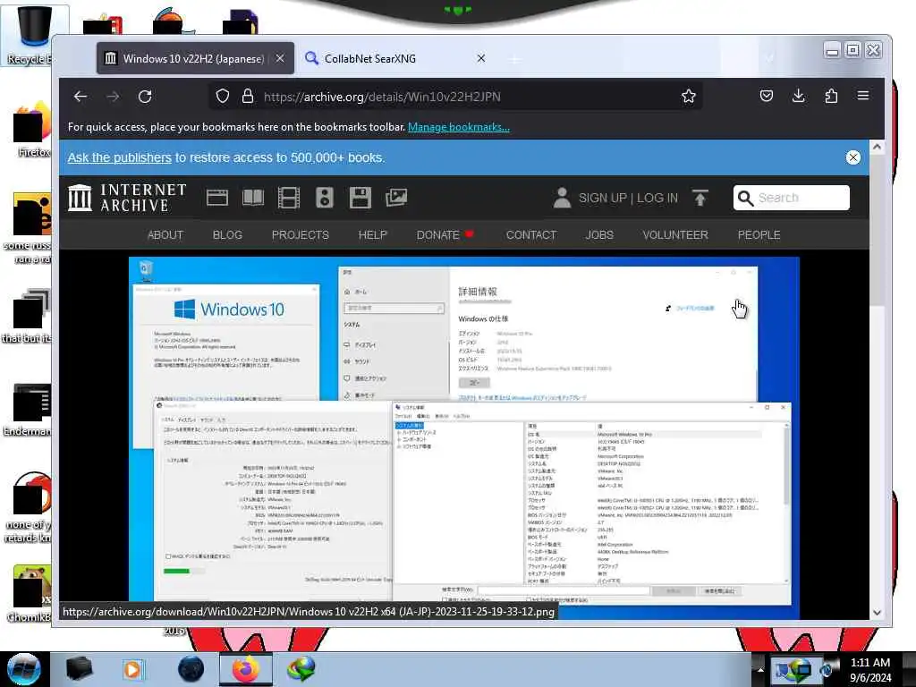Open a new tab with plus button

(x=514, y=59)
